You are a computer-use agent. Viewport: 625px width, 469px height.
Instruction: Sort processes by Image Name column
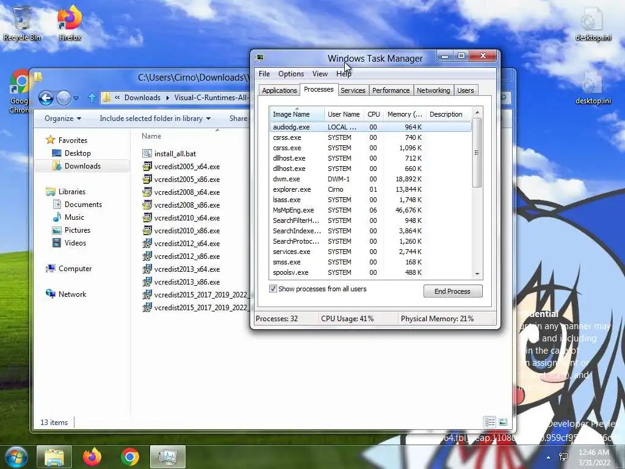[x=297, y=114]
